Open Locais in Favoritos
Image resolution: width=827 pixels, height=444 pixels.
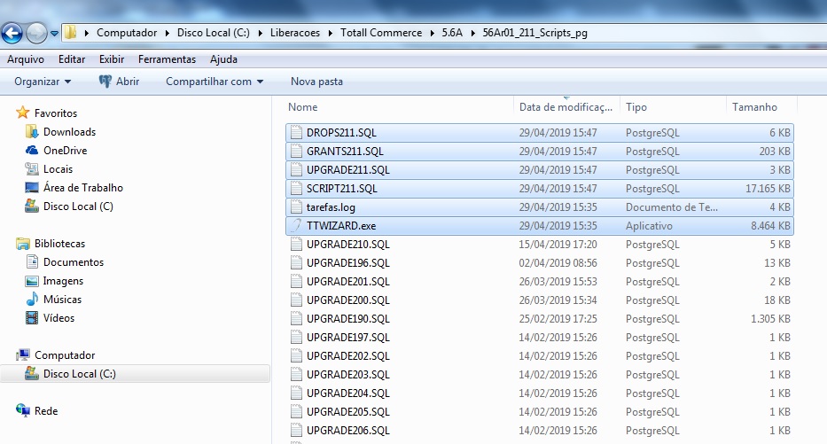point(58,168)
